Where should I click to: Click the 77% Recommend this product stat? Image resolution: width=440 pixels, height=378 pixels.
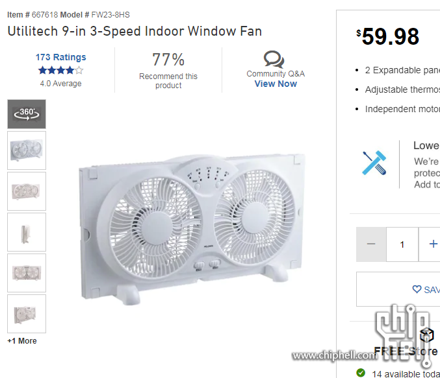click(168, 70)
